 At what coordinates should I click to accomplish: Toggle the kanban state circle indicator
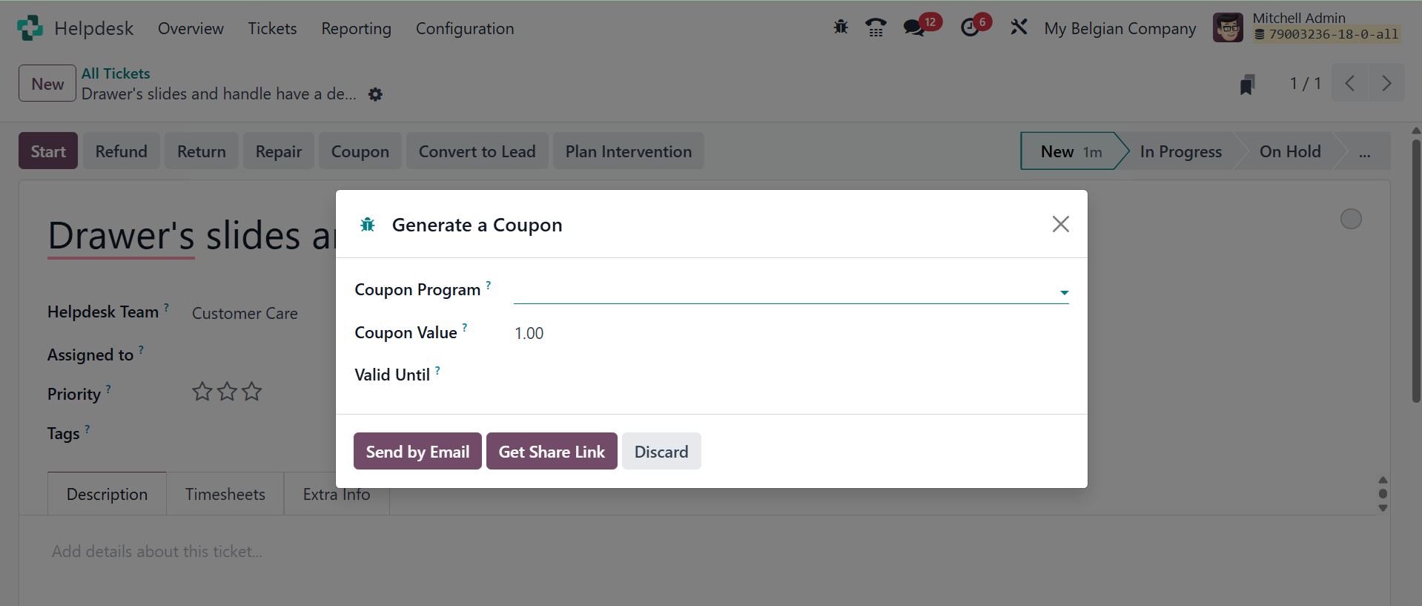[1351, 219]
